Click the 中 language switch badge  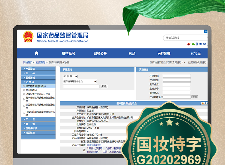[206, 31]
